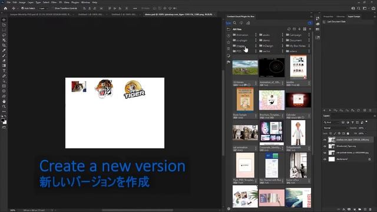Hide the Background layer
This screenshot has height=212, width=377.
point(325,159)
